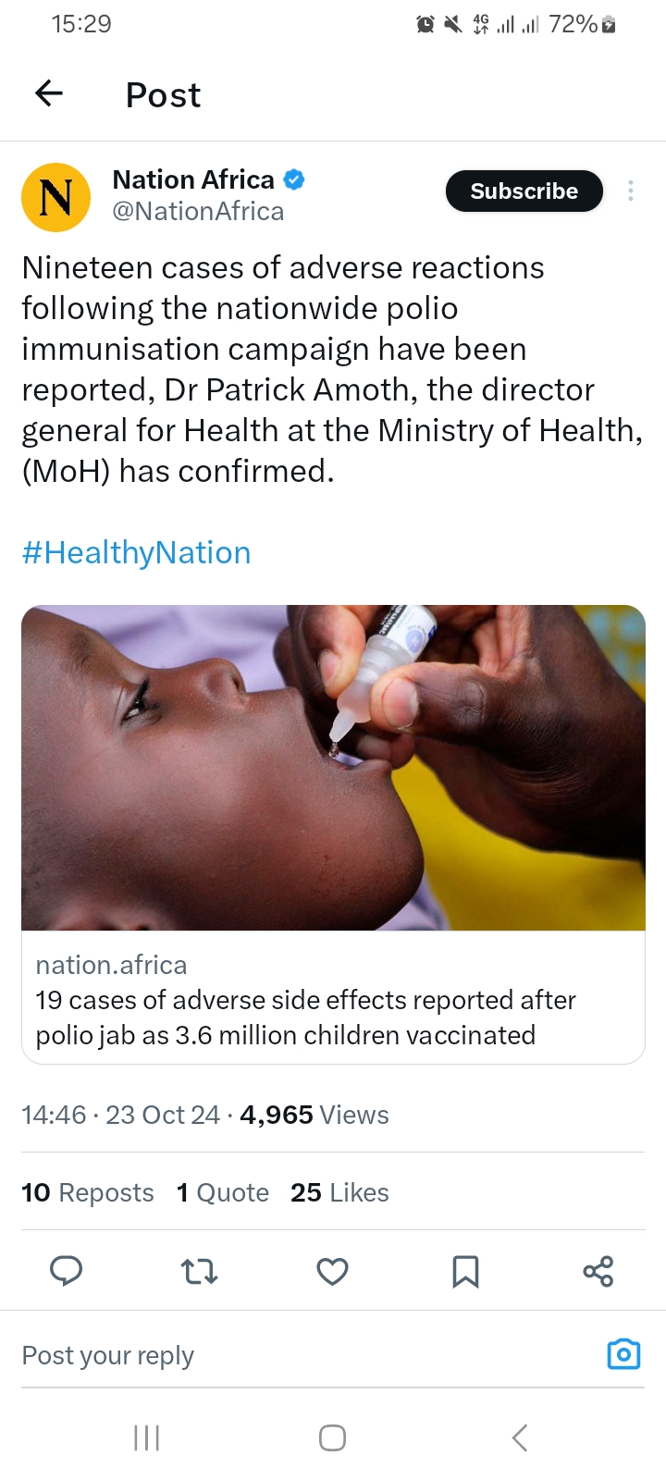Viewport: 666px width, 1480px height.
Task: Like the post with heart icon
Action: [332, 1271]
